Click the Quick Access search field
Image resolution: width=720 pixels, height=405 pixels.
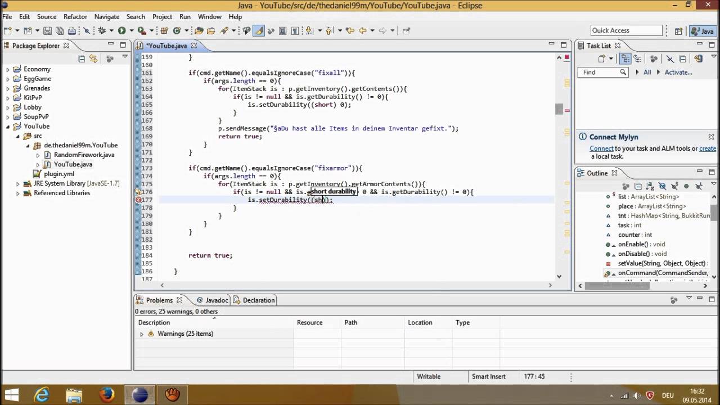626,30
